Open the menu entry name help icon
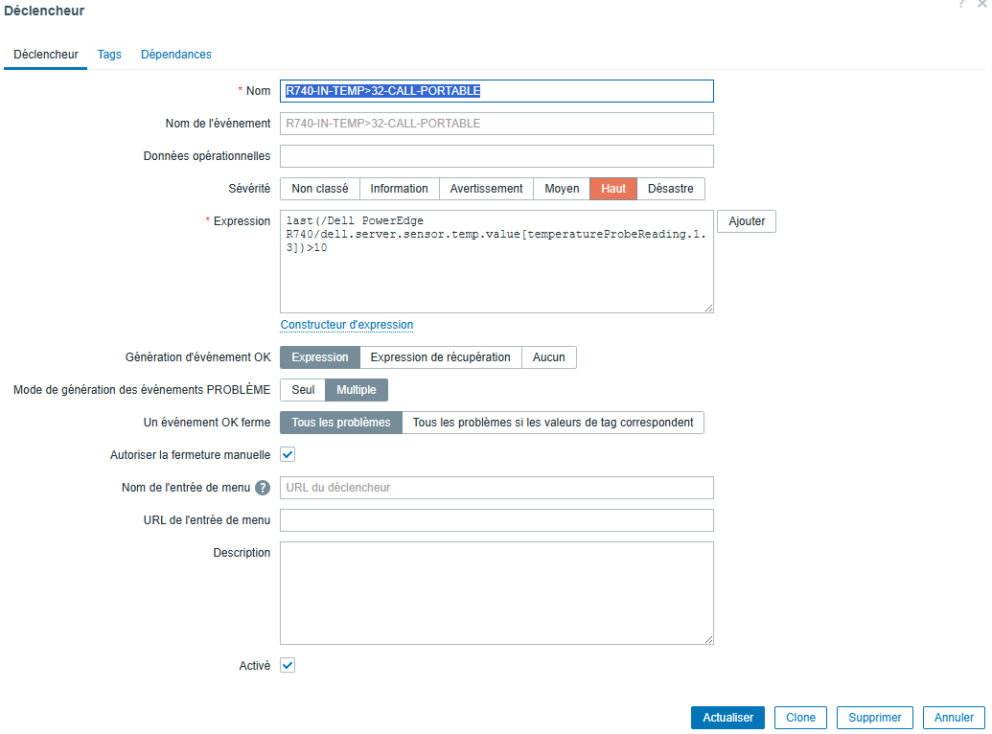 click(263, 488)
